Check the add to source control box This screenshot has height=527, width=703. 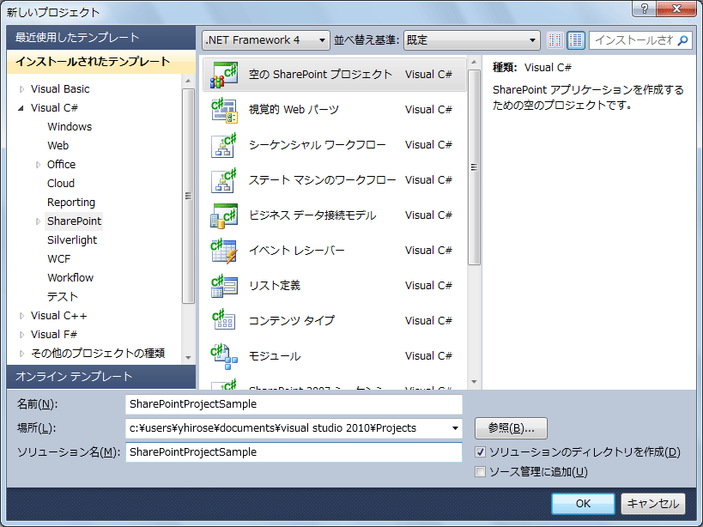pyautogui.click(x=480, y=471)
